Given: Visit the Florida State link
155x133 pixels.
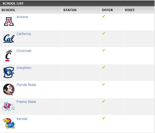Looking at the screenshot, I should coord(26,85).
